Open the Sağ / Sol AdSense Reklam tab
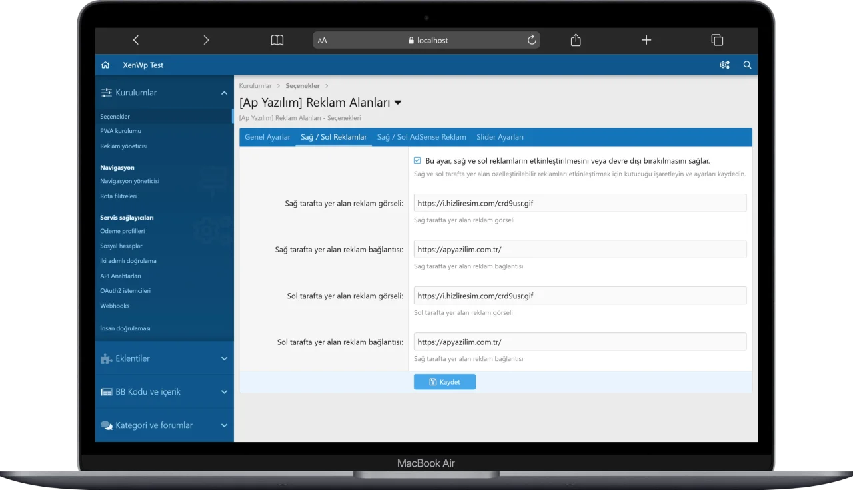Screen dimensions: 853x490 (421, 137)
